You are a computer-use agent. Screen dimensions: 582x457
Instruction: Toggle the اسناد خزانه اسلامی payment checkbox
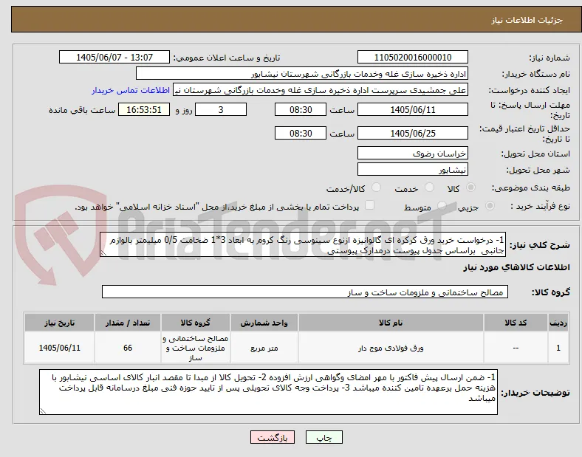point(370,205)
